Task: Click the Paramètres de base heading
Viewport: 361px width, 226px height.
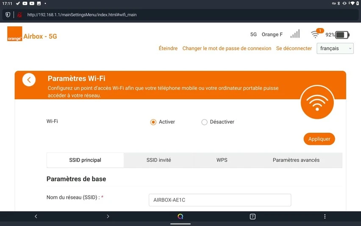Action: point(76,179)
